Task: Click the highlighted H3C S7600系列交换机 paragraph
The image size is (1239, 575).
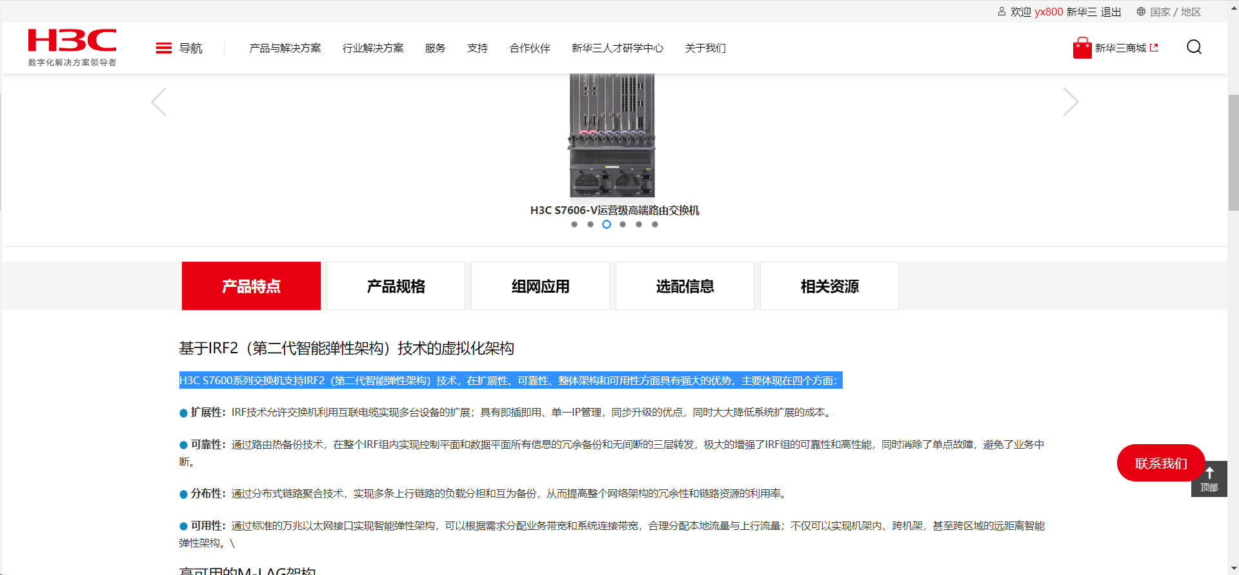Action: click(x=510, y=380)
